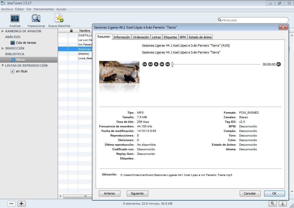The height and width of the screenshot is (208, 294).
Task: Switch to the Estado de ánimo tab
Action: pos(200,37)
